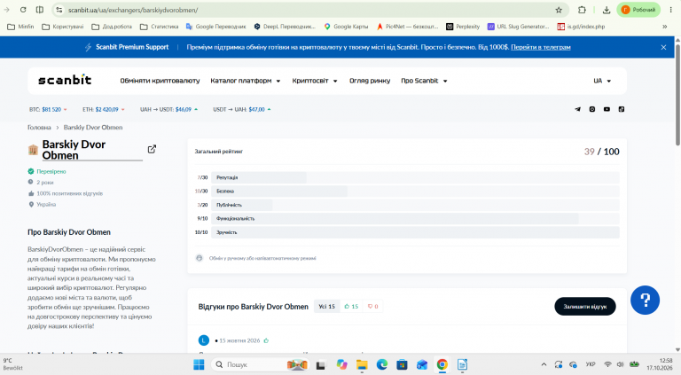Click the Залишити відгук button
The width and height of the screenshot is (681, 375).
585,307
